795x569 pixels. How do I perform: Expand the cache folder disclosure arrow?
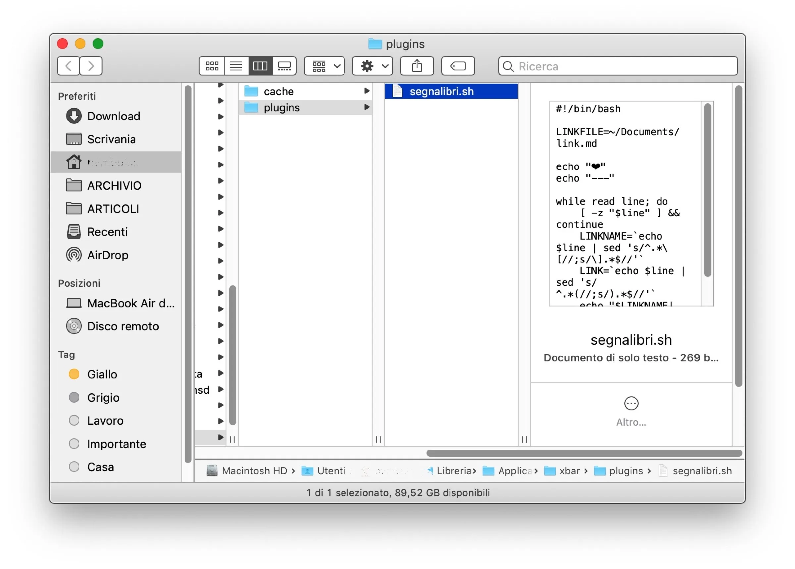(x=367, y=91)
